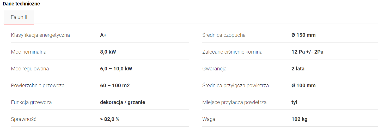Click the Sprawność label
Viewport: 378px width, 132px height.
click(x=23, y=119)
